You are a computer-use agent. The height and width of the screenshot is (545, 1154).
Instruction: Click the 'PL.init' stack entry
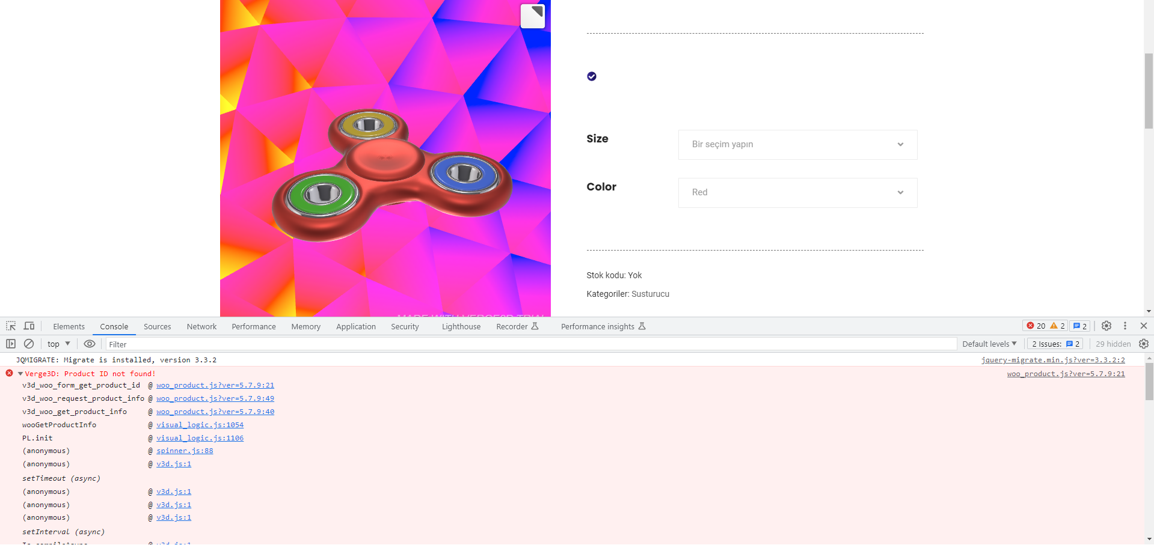point(37,438)
